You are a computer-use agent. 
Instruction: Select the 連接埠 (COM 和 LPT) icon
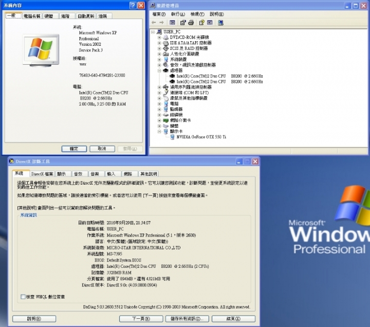(x=166, y=93)
